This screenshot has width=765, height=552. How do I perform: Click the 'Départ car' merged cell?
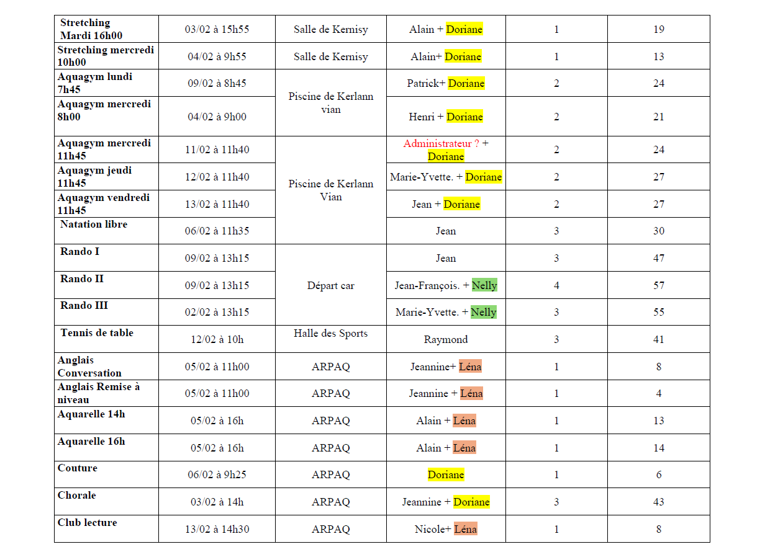(x=331, y=285)
